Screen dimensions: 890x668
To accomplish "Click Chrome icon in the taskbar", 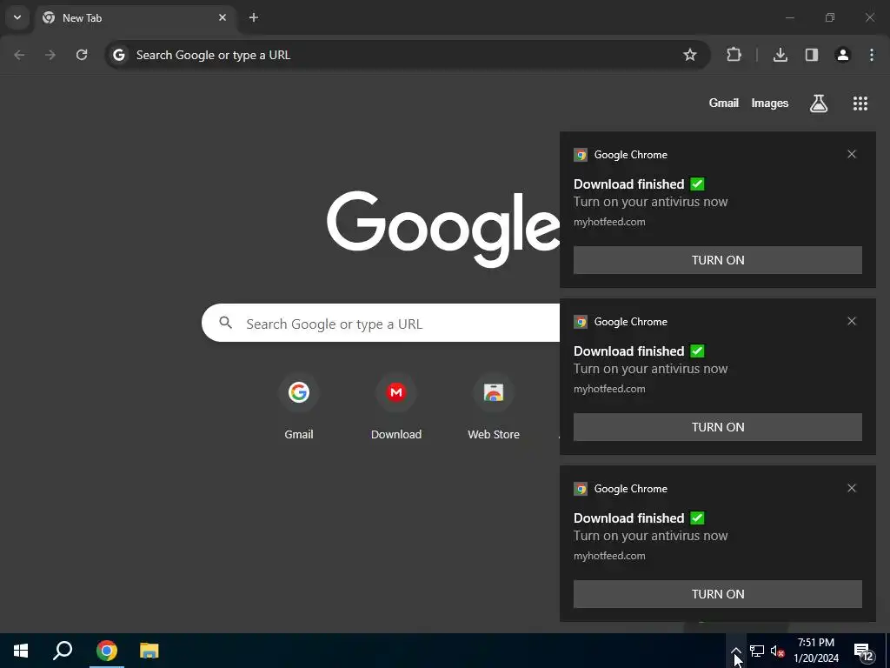I will click(107, 651).
